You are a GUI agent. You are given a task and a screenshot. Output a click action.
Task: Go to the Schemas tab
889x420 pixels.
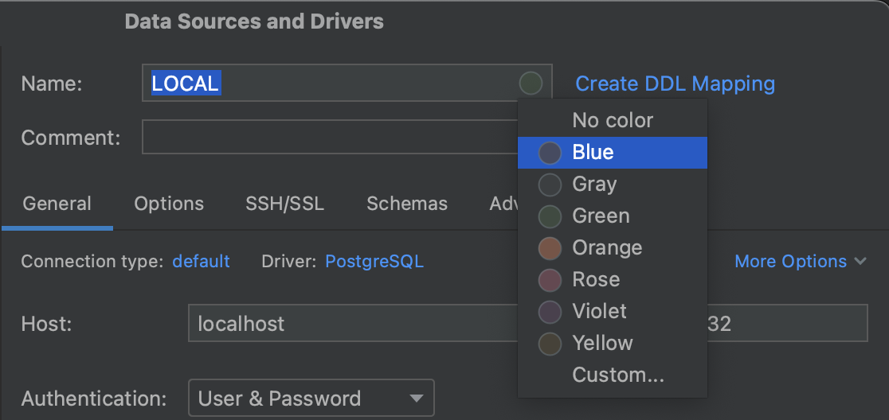click(x=406, y=204)
